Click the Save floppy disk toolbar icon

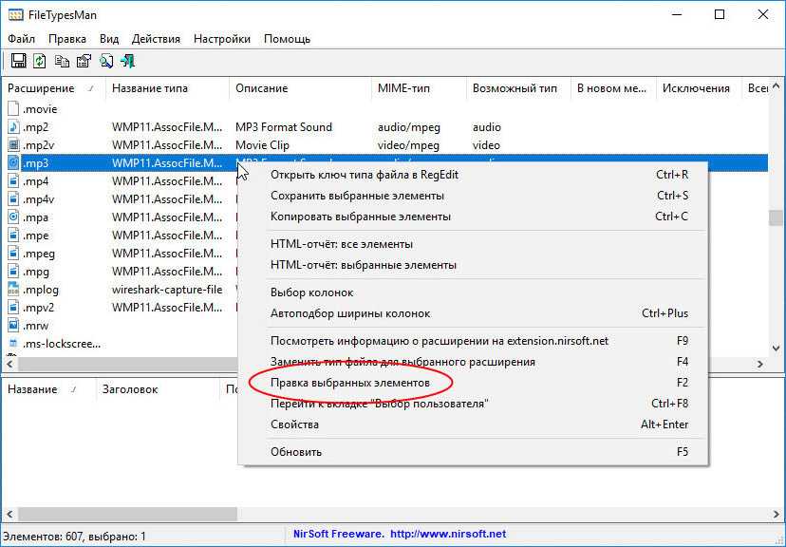(17, 62)
